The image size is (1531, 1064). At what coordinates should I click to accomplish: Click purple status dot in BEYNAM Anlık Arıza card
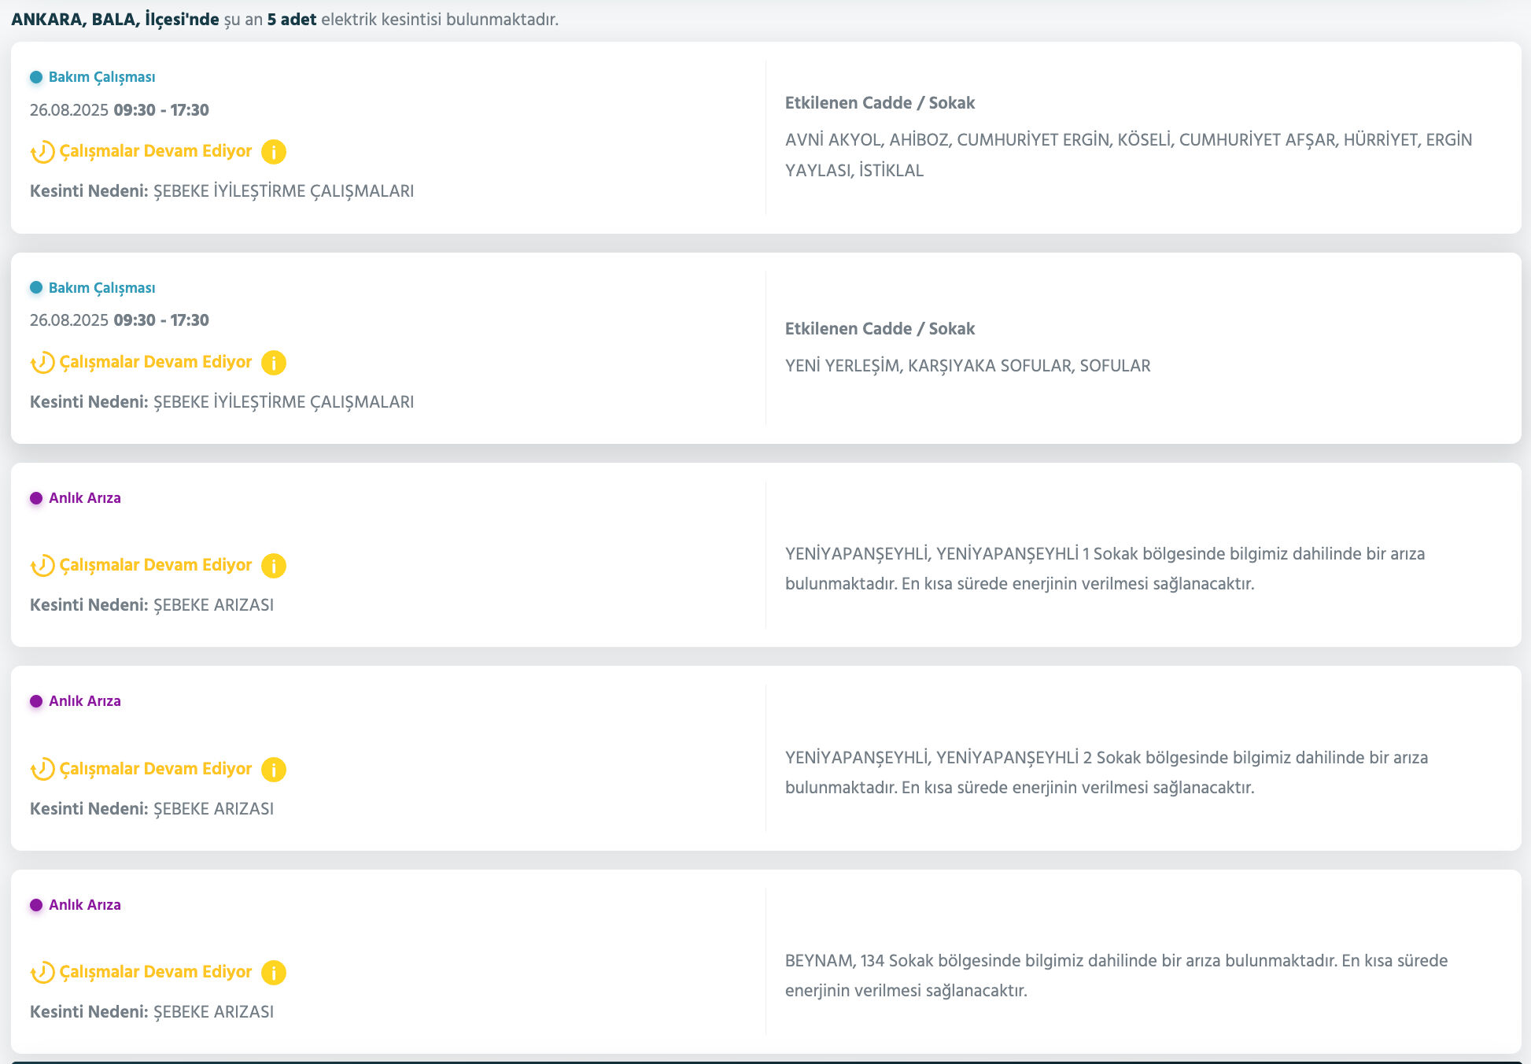[36, 905]
